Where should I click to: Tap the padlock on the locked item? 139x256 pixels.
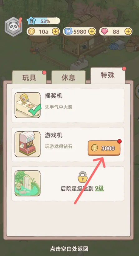[83, 177]
